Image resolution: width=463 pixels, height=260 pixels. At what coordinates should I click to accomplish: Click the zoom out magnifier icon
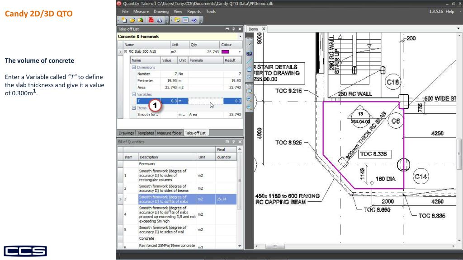pos(249,107)
